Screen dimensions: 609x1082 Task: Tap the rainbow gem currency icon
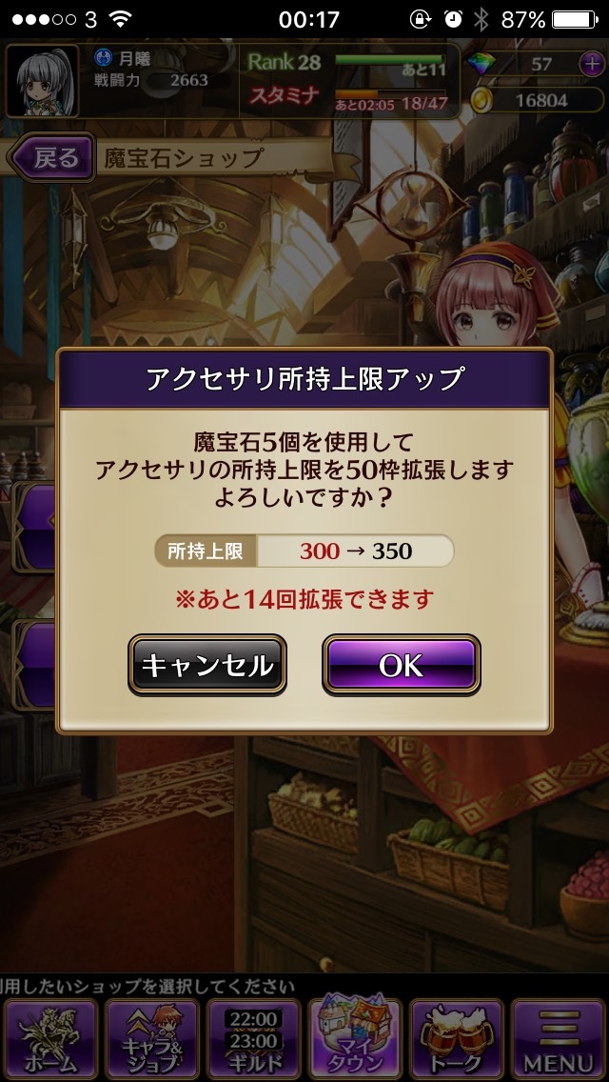click(481, 64)
